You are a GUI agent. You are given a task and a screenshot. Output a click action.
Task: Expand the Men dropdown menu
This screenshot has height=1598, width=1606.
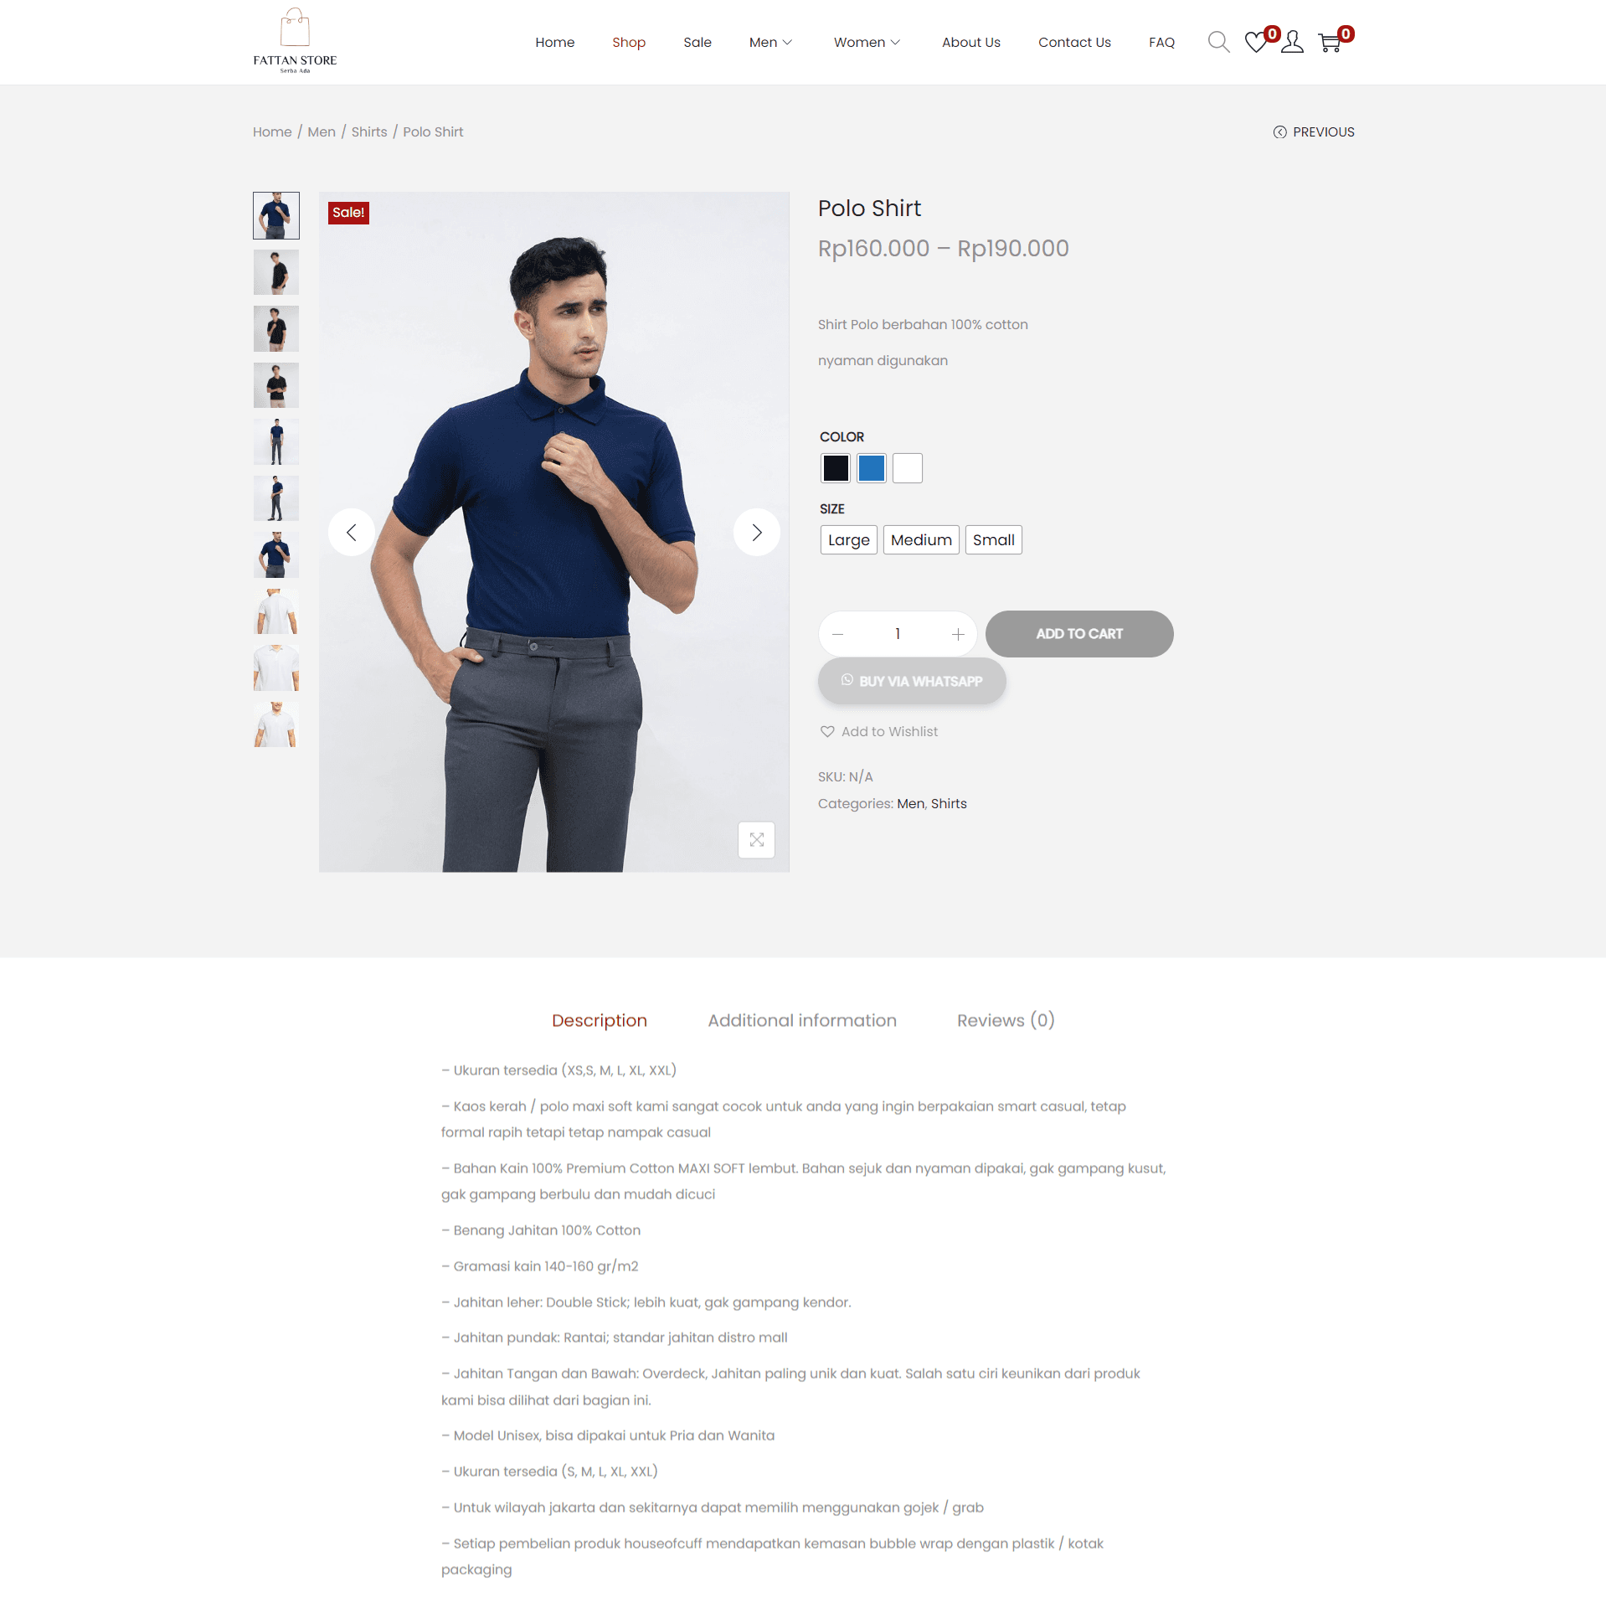770,42
